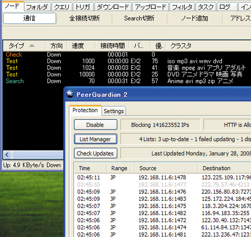Select log row with source port 1472
251x237 pixels.
click(x=163, y=220)
